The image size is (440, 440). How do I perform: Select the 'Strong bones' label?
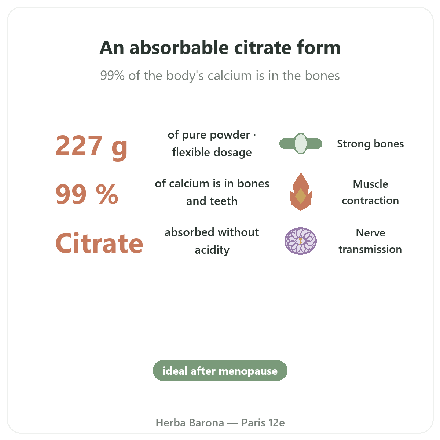(x=370, y=144)
